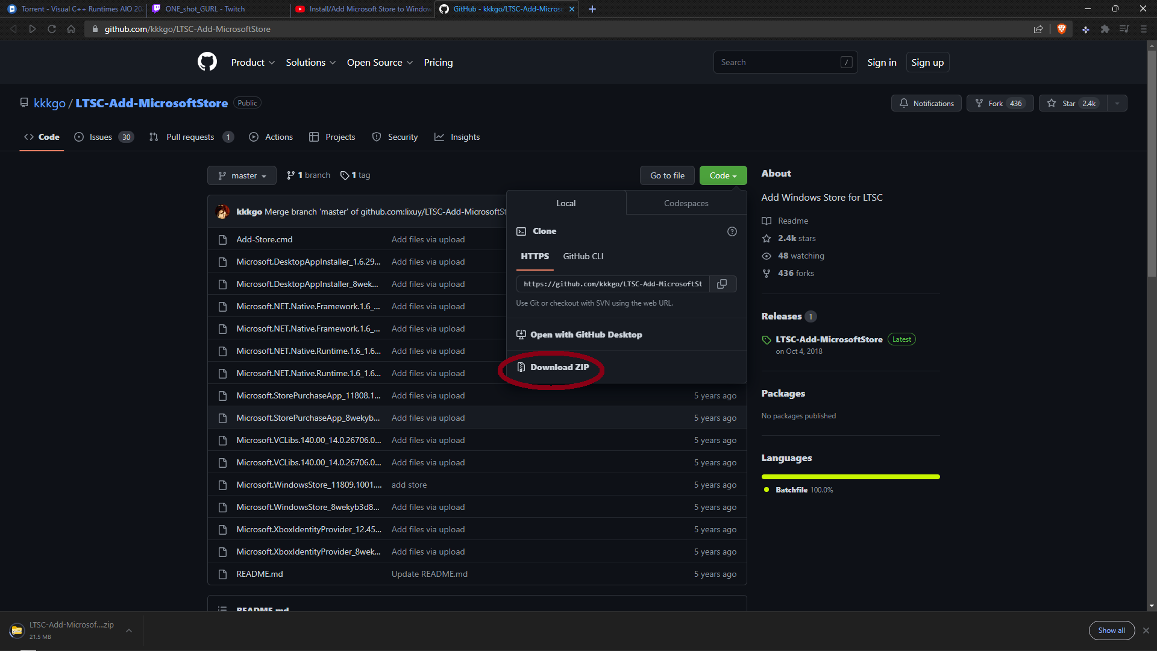Expand the Solutions menu
This screenshot has height=651, width=1157.
point(310,63)
